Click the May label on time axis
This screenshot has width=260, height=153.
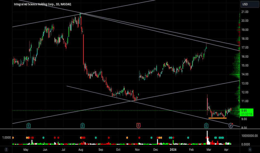pos(26,150)
